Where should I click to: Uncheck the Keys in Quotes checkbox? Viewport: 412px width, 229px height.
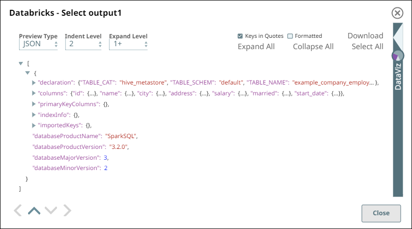(x=240, y=36)
